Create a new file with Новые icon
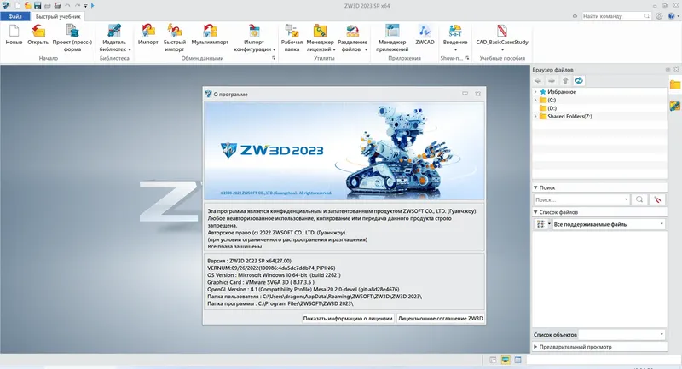Image resolution: width=682 pixels, height=369 pixels. [x=14, y=35]
